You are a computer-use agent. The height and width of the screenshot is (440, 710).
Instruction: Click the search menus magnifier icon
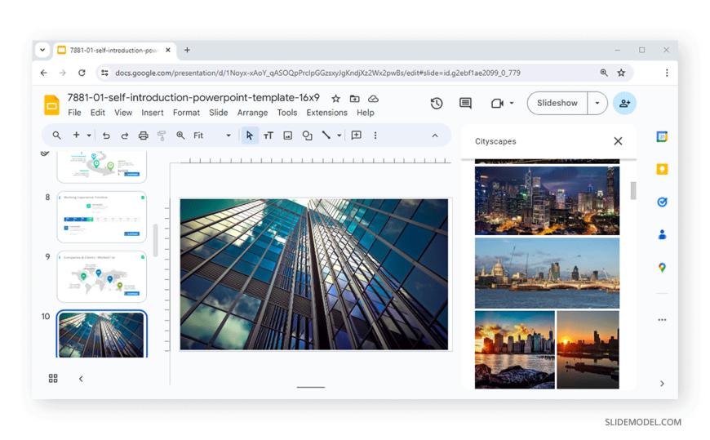(56, 135)
